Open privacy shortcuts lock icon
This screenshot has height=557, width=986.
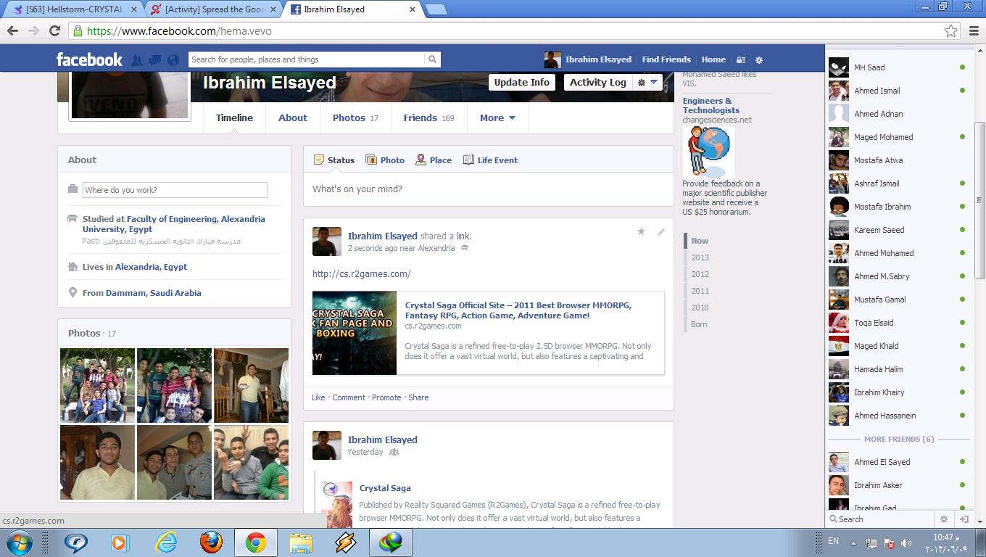point(741,60)
